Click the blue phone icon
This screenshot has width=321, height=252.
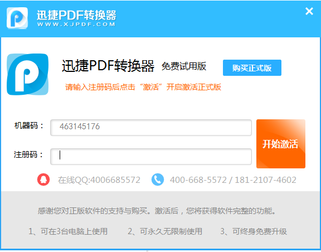pos(157,180)
